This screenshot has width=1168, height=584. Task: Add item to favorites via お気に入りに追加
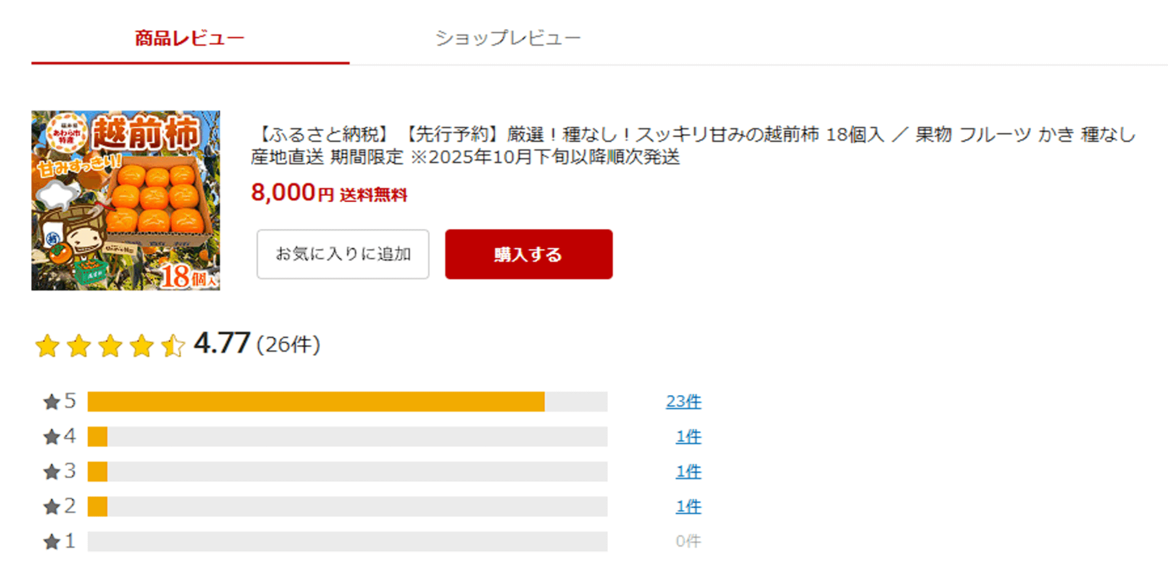(342, 254)
